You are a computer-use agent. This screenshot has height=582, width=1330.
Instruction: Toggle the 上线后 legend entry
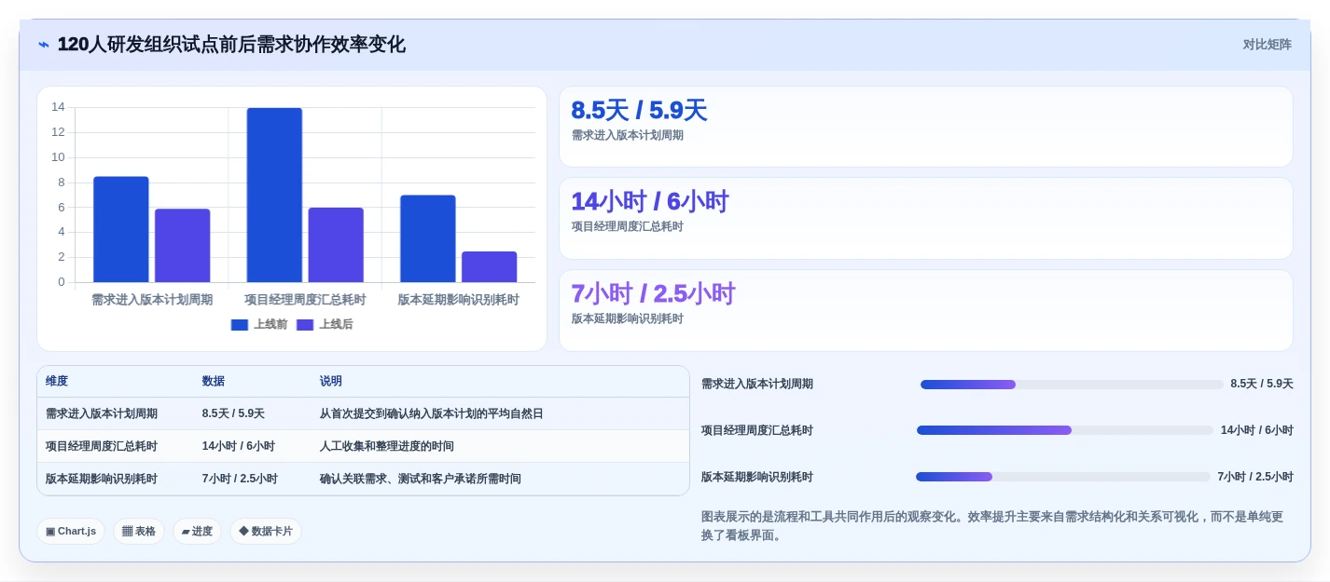pos(325,324)
